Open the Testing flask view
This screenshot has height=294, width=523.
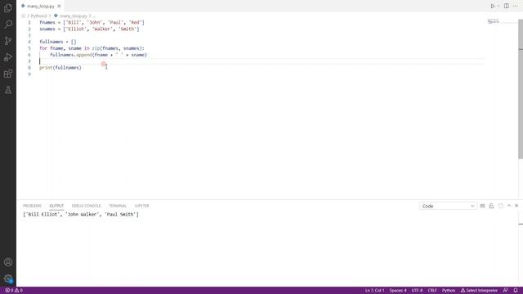pos(8,90)
